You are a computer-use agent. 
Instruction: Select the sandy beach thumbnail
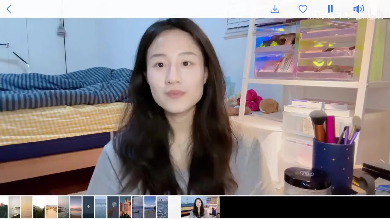pos(51,207)
